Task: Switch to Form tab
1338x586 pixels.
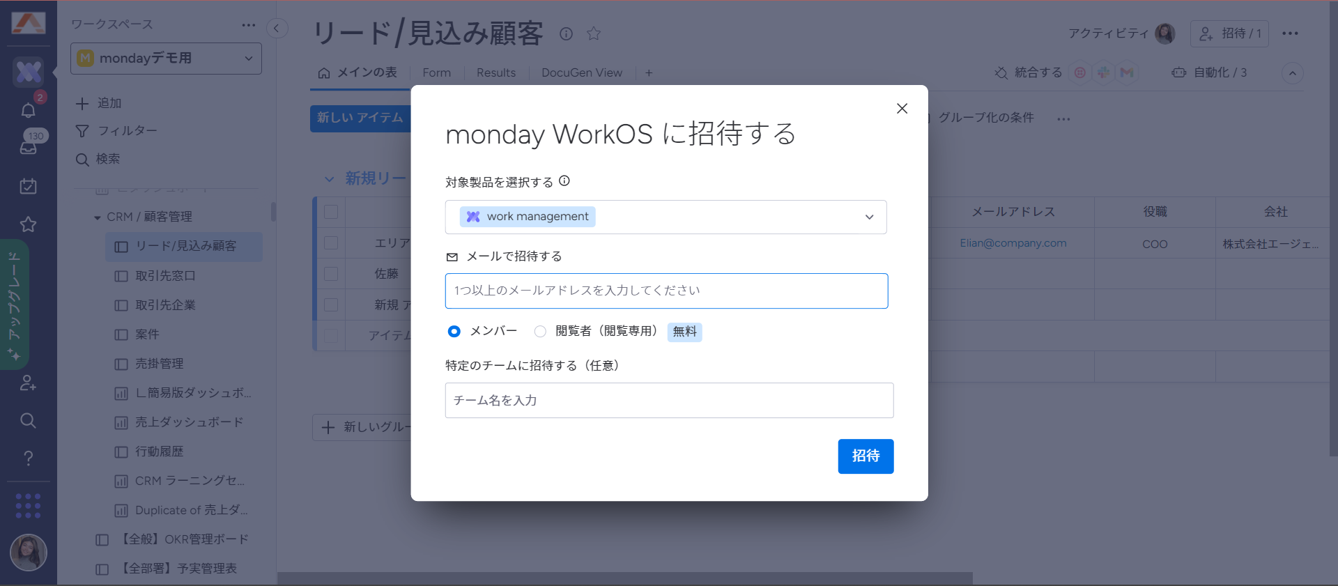Action: point(436,72)
